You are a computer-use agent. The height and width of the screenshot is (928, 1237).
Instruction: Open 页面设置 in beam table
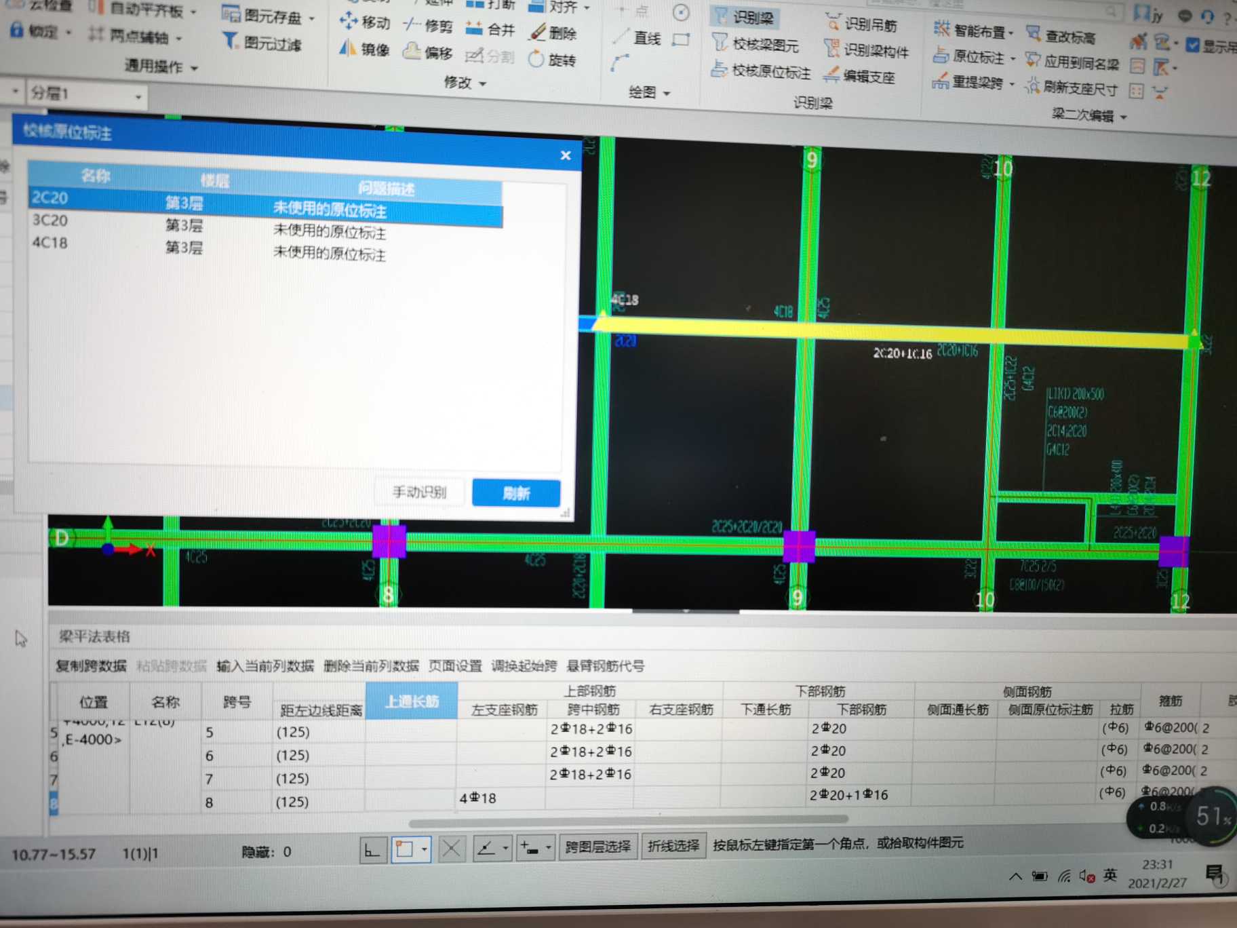[x=455, y=666]
